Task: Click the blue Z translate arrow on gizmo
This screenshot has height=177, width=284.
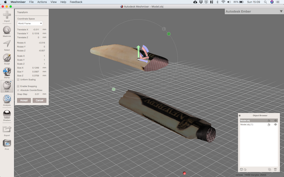Action: click(144, 61)
